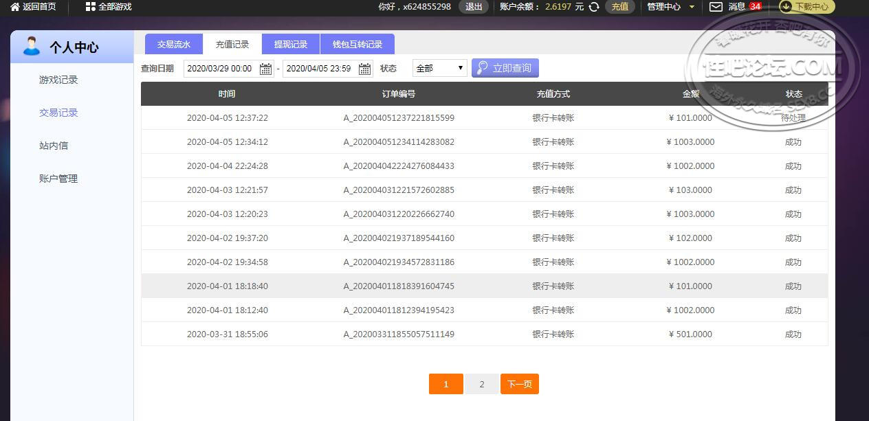
Task: Switch to the 交易流水 tab
Action: coord(174,44)
